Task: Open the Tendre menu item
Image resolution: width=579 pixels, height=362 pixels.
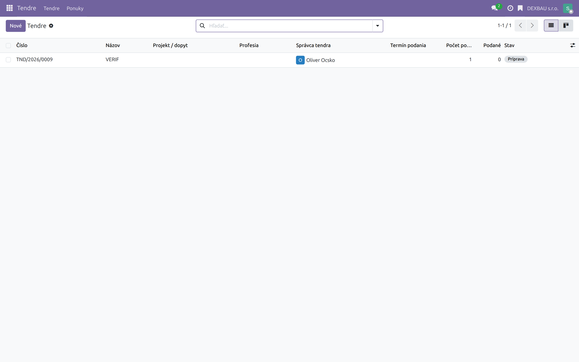Action: coord(51,8)
